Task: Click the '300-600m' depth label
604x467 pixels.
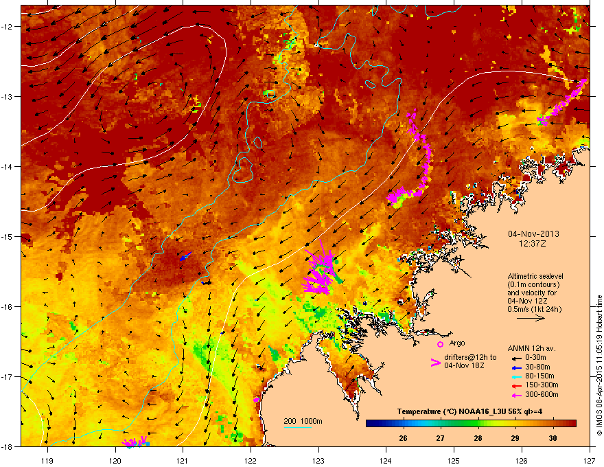Action: (542, 394)
